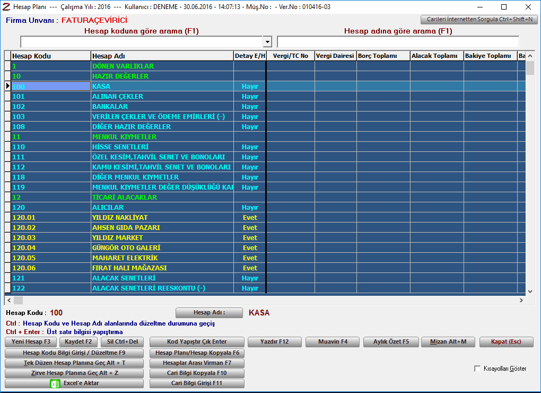The image size is (541, 393).
Task: Type in the Hesap adına göre arama field
Action: pos(398,42)
